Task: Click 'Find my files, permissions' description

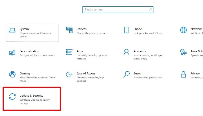Action: click(148, 78)
